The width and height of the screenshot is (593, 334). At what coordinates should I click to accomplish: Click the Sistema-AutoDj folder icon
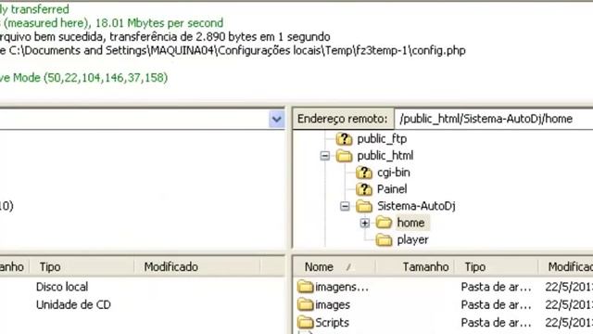pyautogui.click(x=364, y=206)
